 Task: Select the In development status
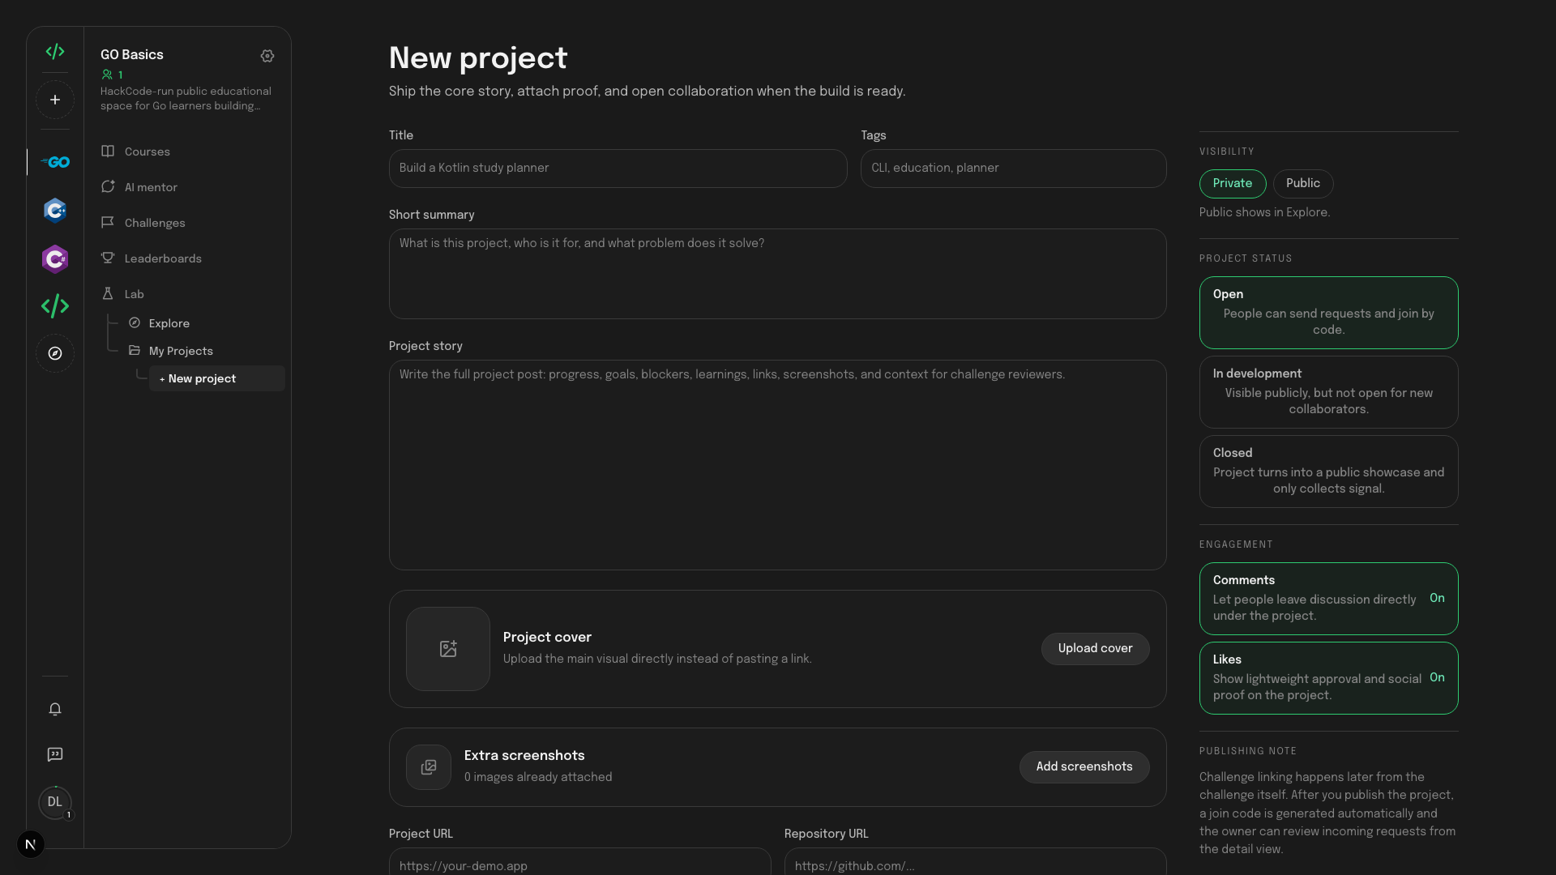(1327, 392)
